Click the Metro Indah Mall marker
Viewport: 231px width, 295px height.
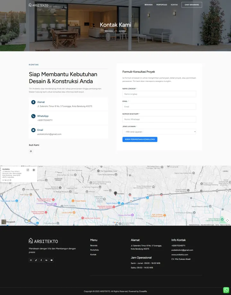(147, 198)
